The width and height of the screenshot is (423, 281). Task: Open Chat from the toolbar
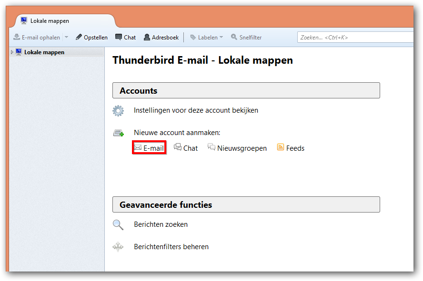(125, 37)
